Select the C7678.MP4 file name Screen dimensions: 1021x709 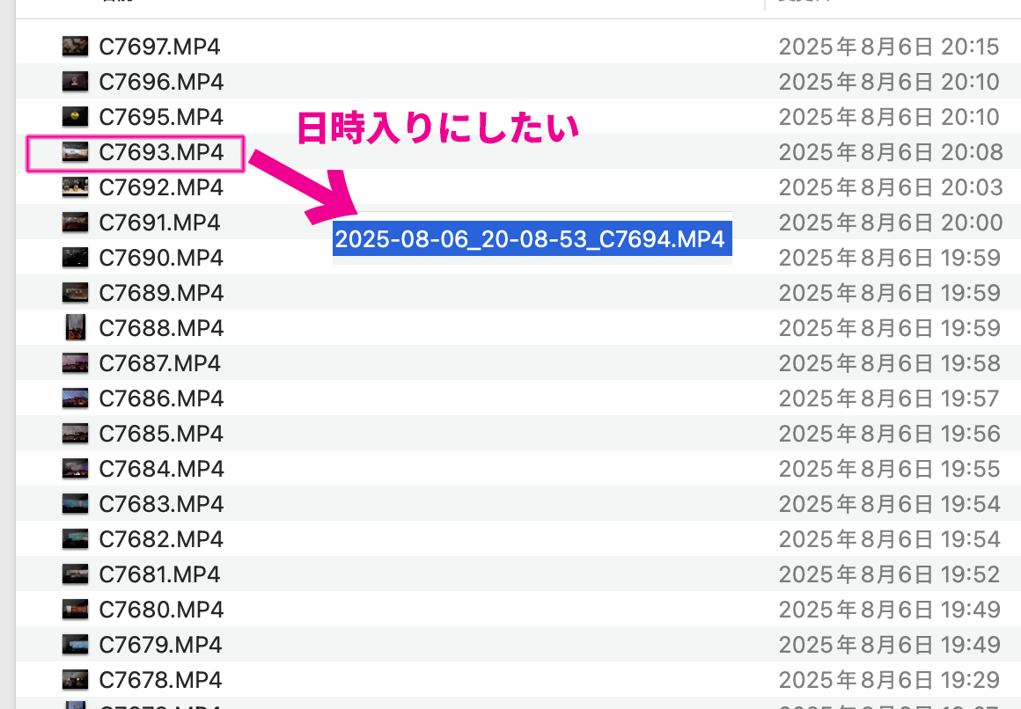(x=161, y=680)
